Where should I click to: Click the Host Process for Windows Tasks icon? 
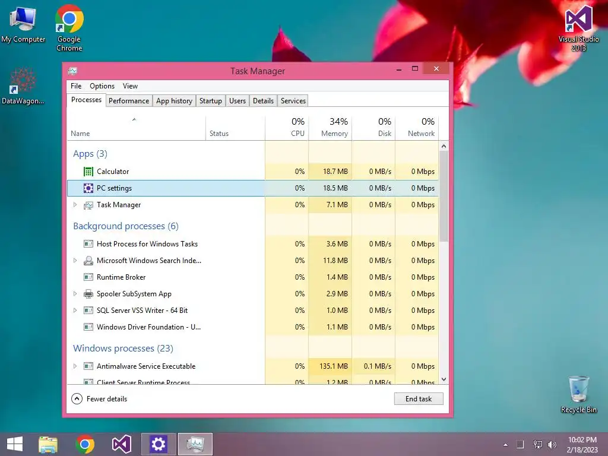pos(88,244)
